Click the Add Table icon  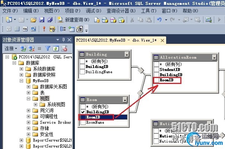(x=71, y=29)
